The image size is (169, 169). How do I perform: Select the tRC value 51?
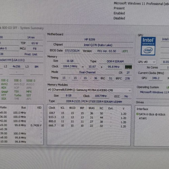[x=111, y=78]
